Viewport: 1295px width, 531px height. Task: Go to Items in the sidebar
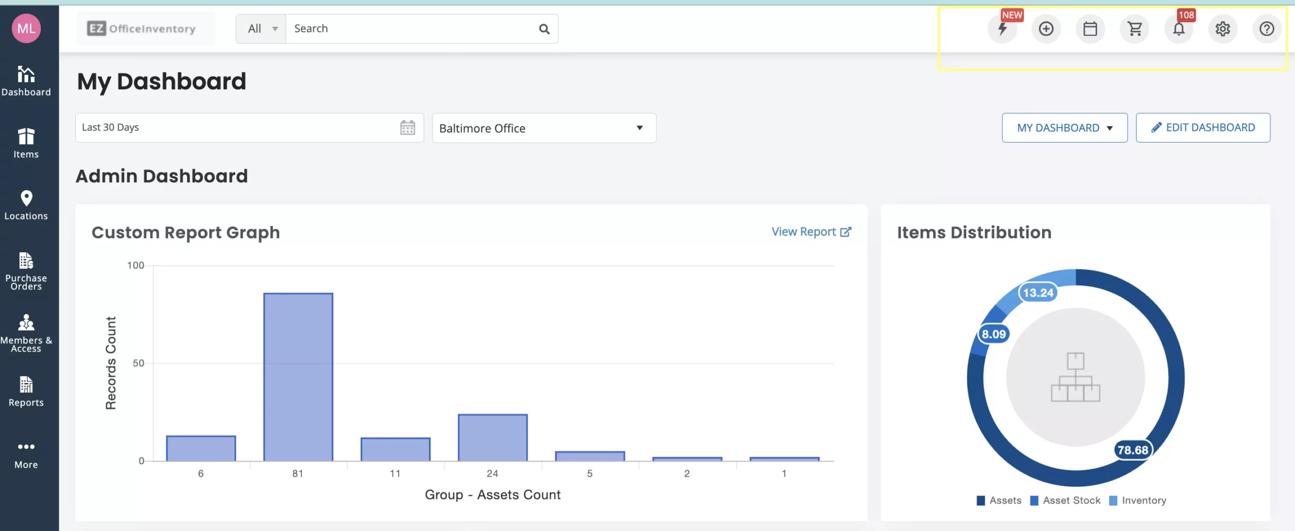click(26, 143)
